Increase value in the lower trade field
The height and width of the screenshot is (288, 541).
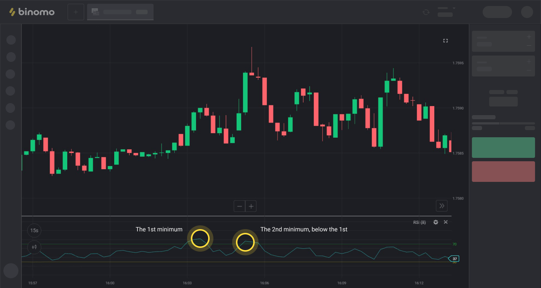coord(529,61)
